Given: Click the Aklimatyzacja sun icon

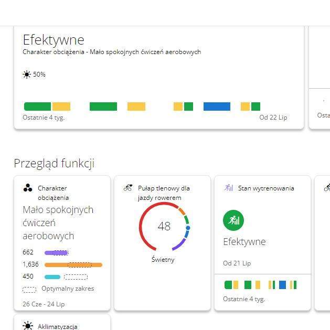Looking at the screenshot, I should tap(27, 325).
